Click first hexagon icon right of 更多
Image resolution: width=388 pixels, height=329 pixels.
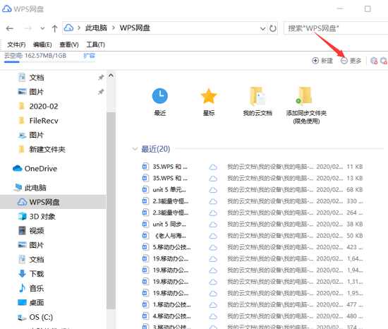click(374, 61)
